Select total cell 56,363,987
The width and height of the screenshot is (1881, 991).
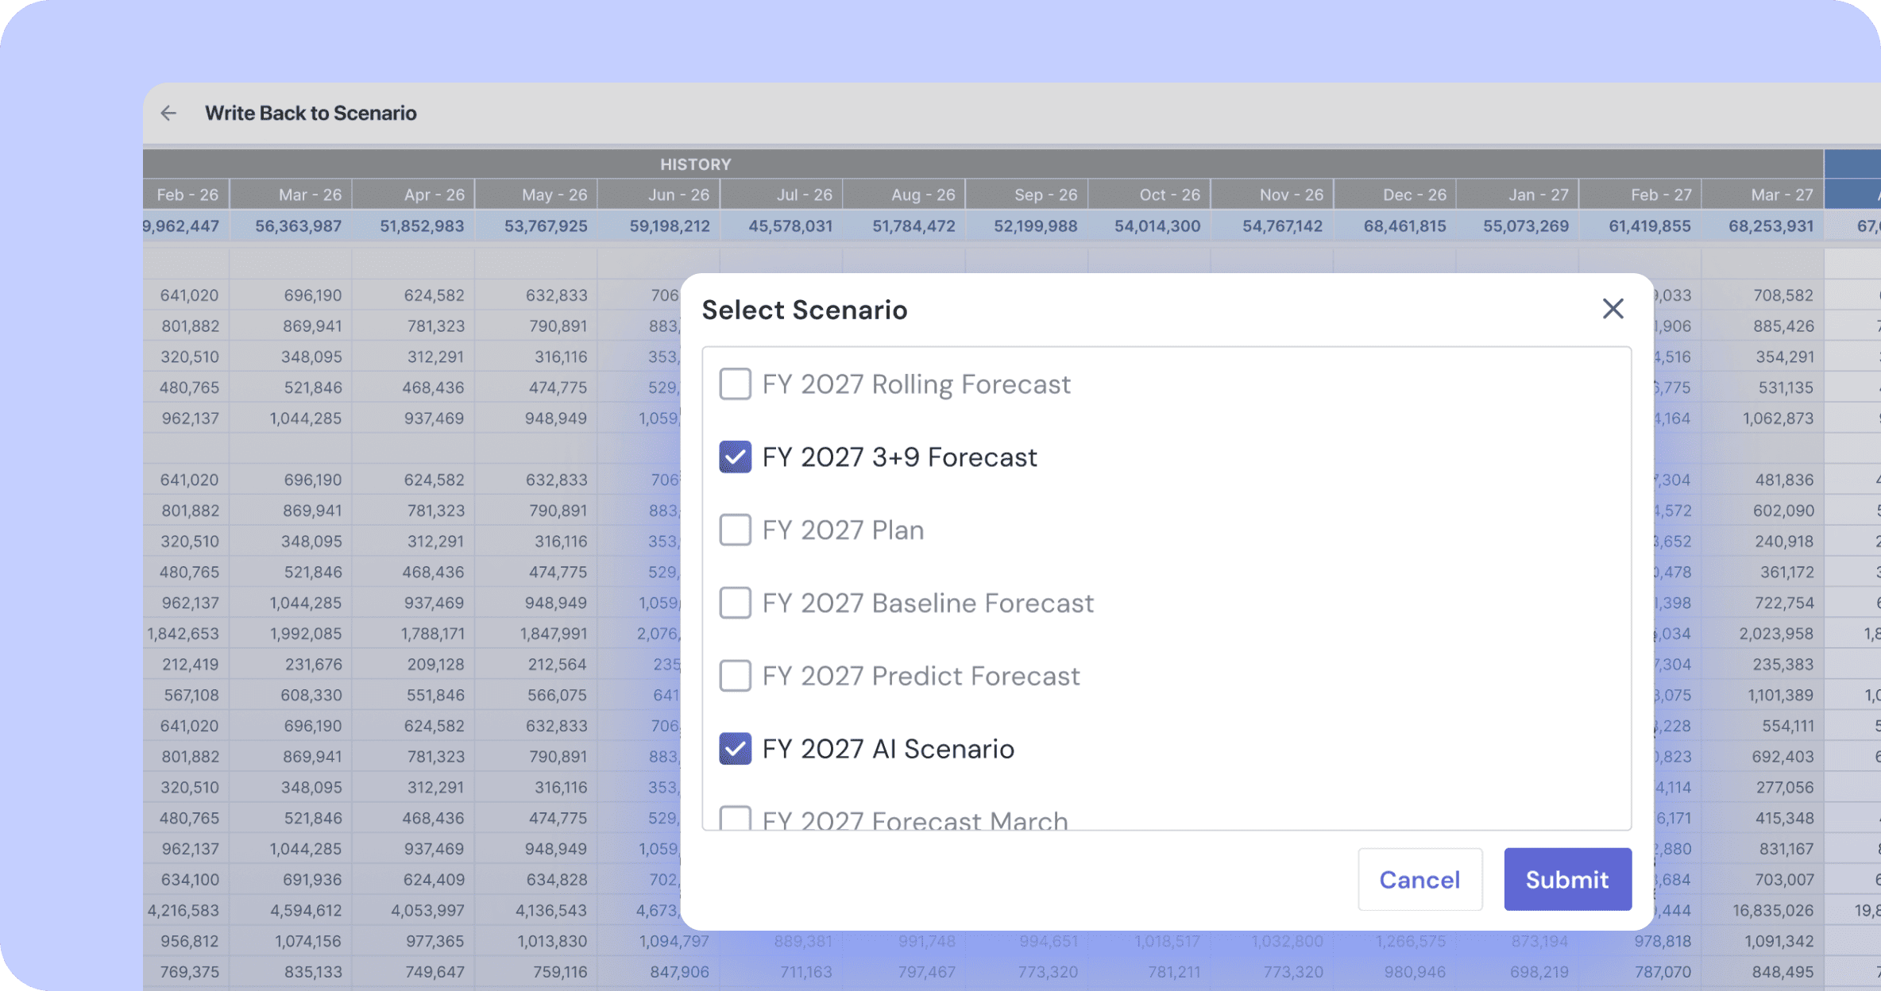click(x=298, y=226)
